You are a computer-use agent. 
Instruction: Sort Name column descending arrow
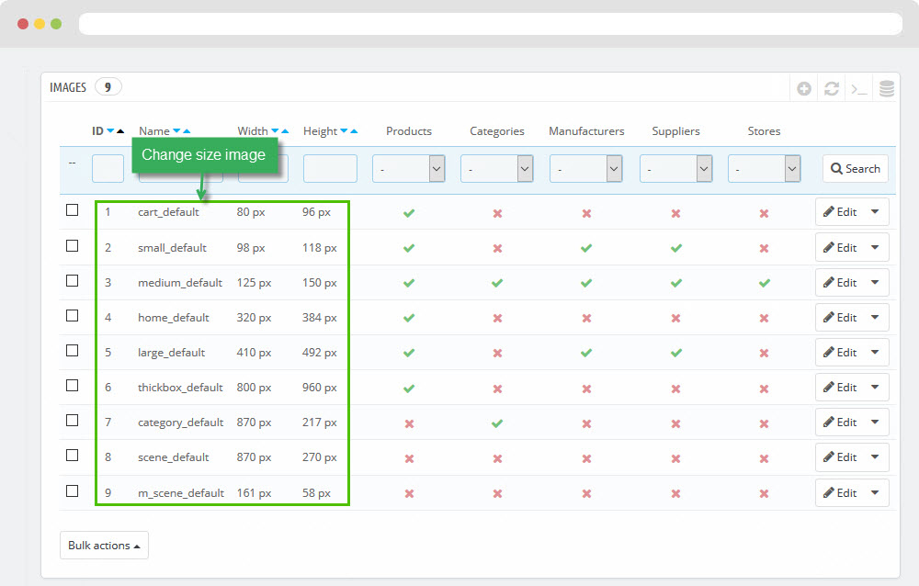coord(176,131)
